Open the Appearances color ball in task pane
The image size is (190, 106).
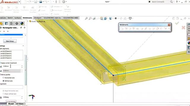click(189, 43)
